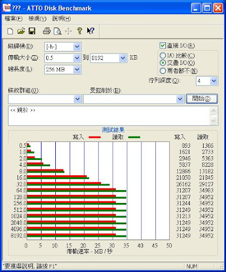Screen dimensions: 226x272
Task: Open the transfer size start dropdown showing 0.5
Action: click(x=77, y=58)
